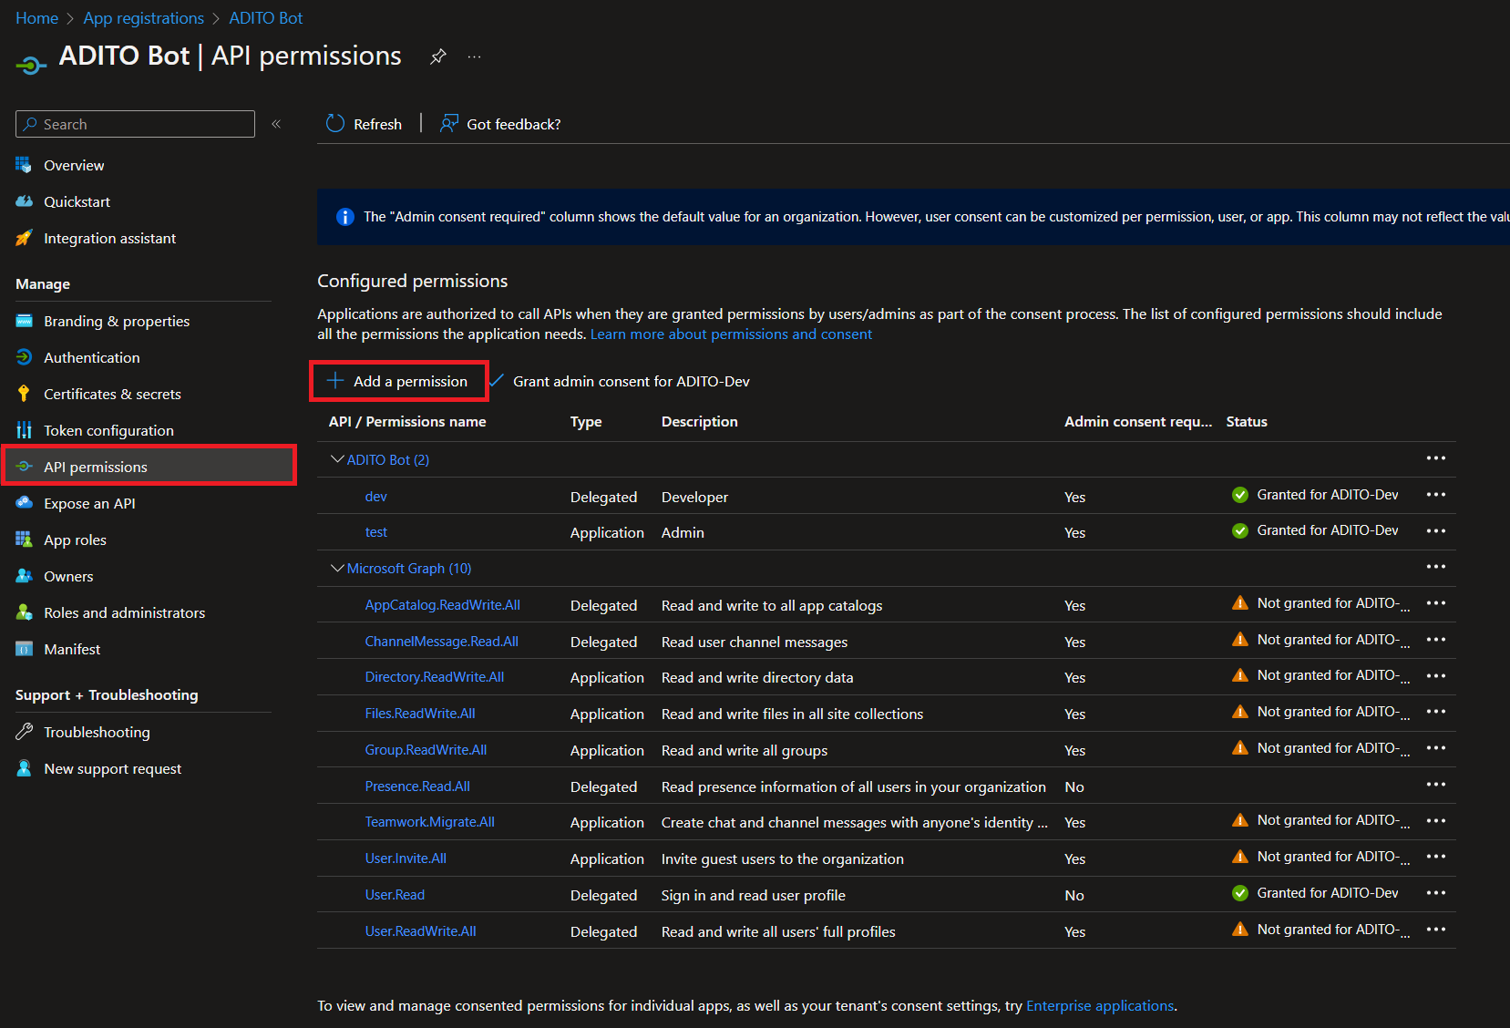Open ellipsis menu for User.ReadWrite.All row
The width and height of the screenshot is (1510, 1028).
click(1436, 930)
